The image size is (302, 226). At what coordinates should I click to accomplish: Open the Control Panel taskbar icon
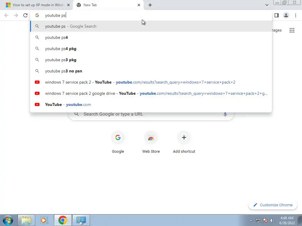(81, 220)
